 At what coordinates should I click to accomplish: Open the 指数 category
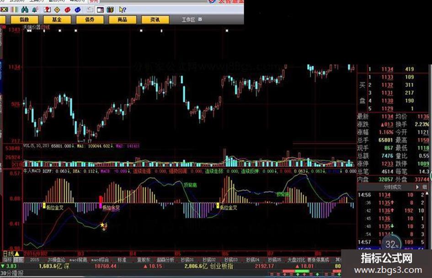(x=24, y=20)
